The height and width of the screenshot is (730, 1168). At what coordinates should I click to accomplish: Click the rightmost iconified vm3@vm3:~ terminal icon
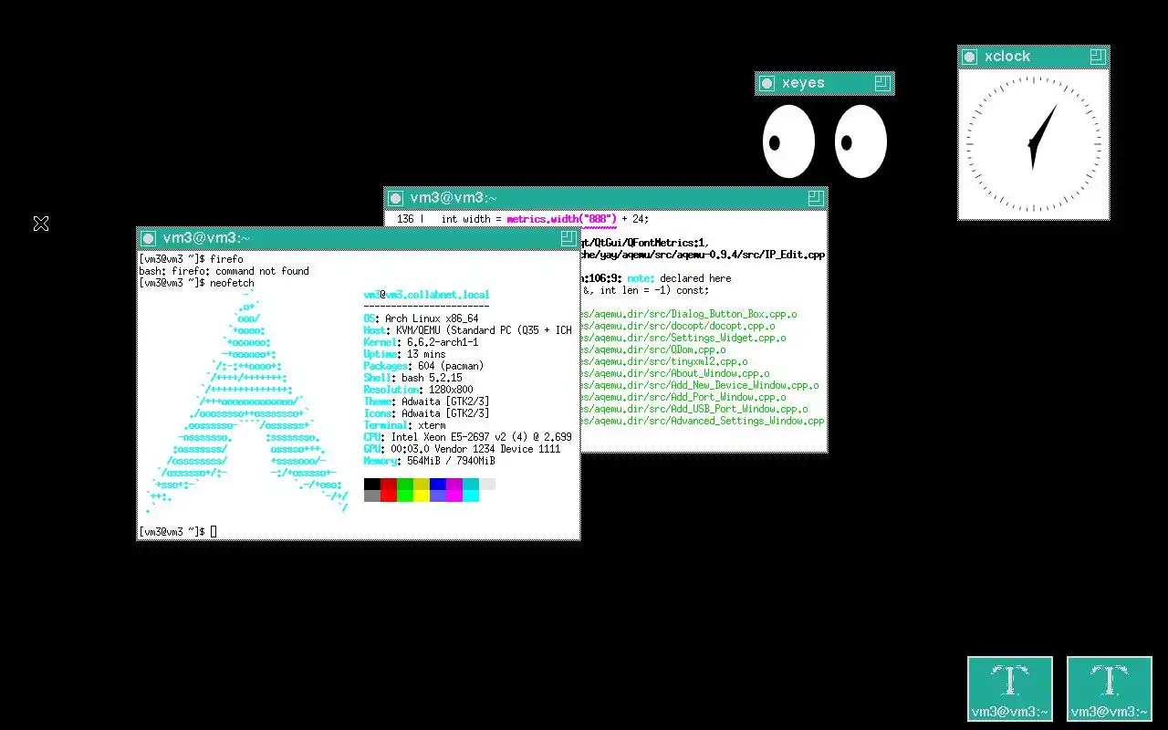coord(1110,689)
